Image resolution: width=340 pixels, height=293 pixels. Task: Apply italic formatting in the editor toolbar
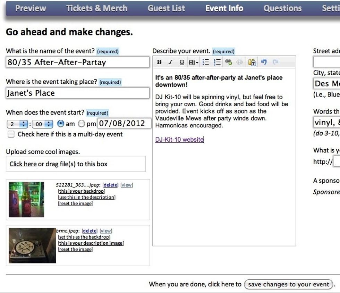coord(170,62)
